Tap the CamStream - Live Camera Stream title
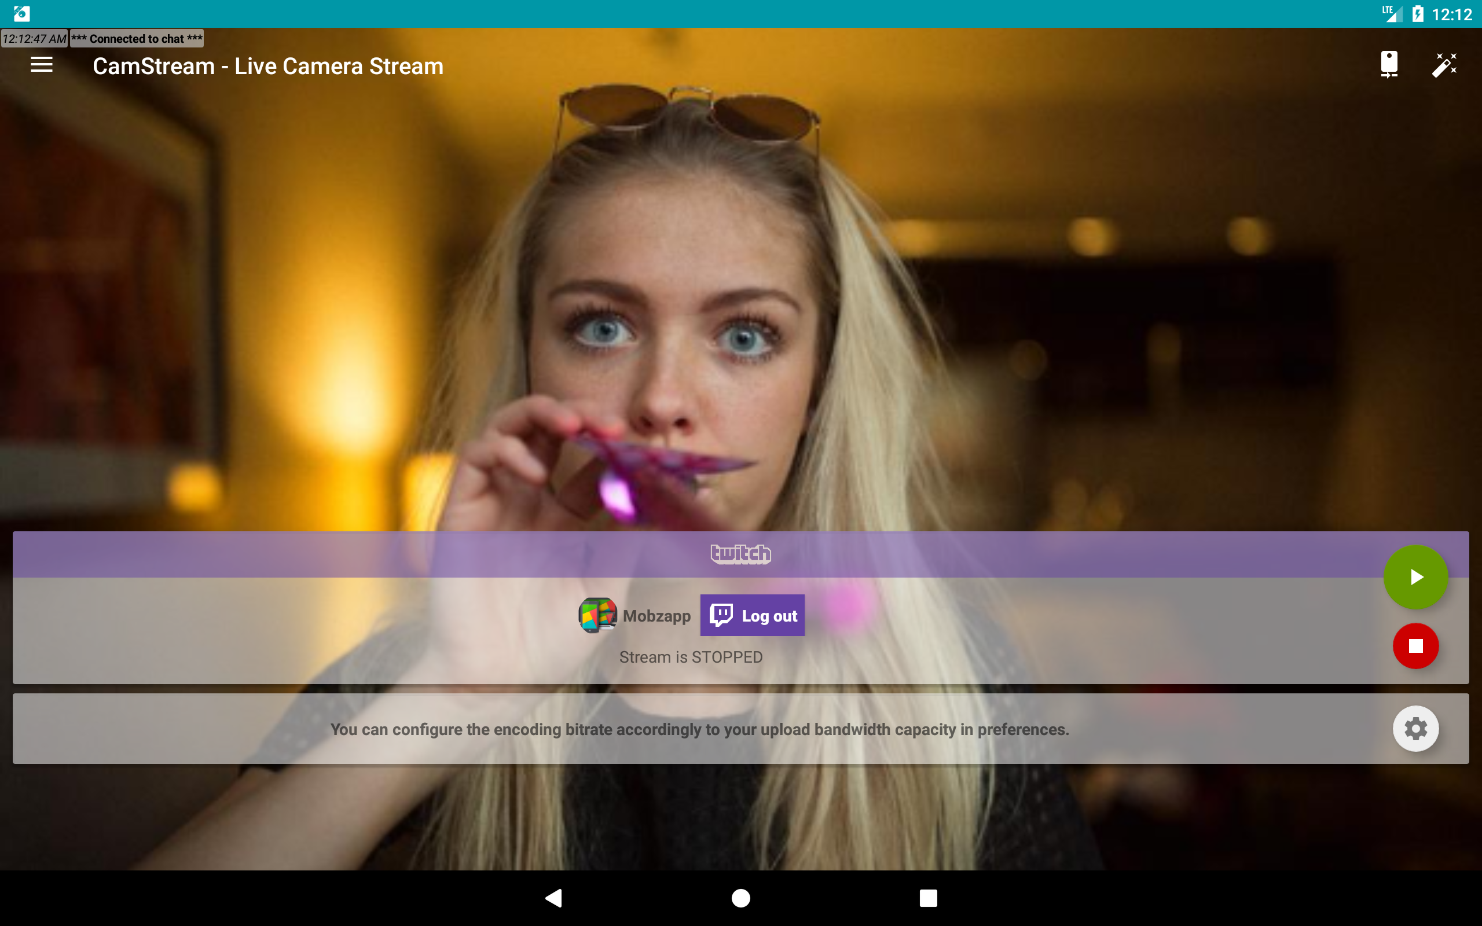The height and width of the screenshot is (926, 1482). (x=267, y=66)
